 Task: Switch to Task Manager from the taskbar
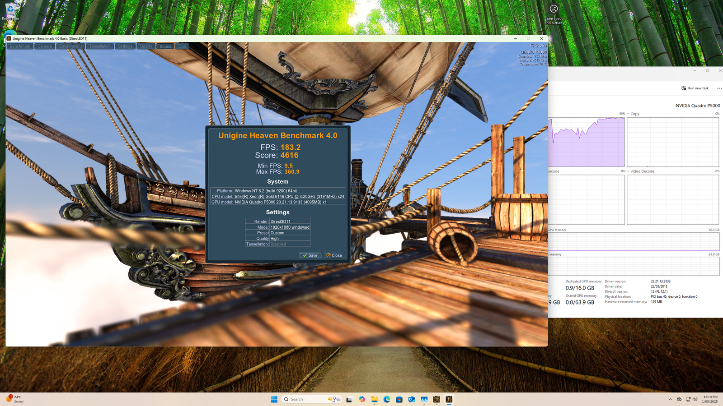(424, 399)
